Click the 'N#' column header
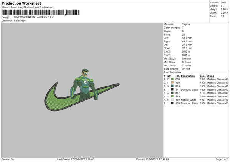 pos(169,76)
